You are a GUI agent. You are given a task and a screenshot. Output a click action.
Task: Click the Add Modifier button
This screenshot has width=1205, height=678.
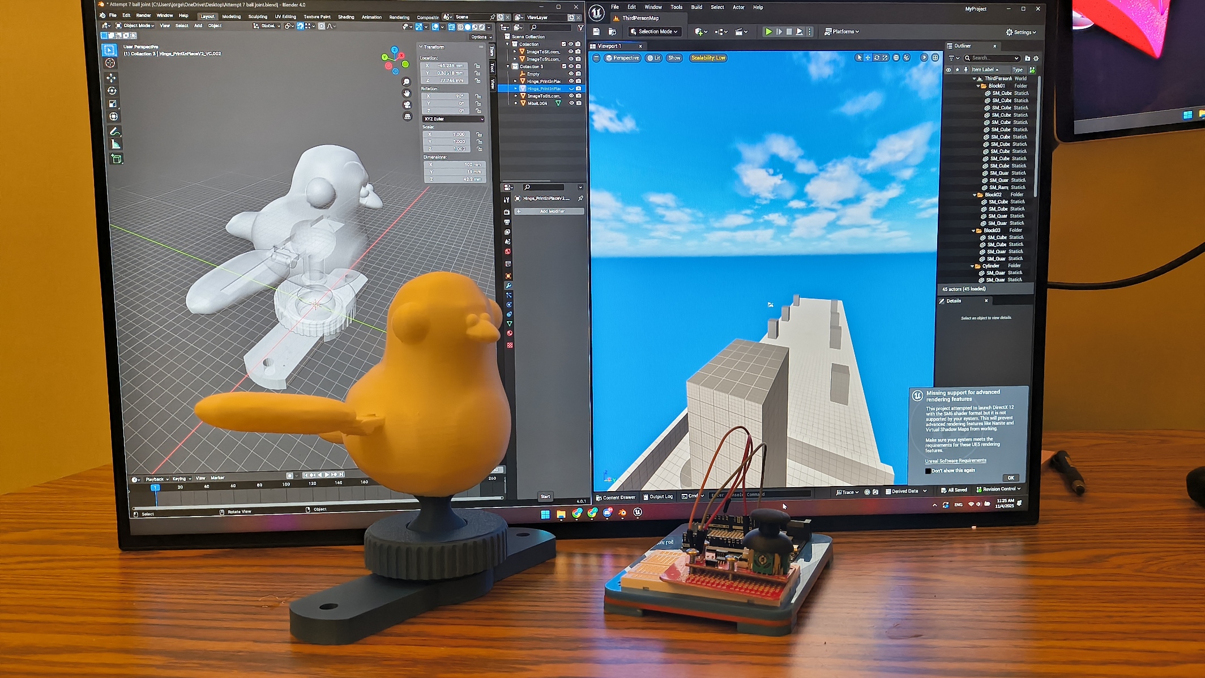[x=552, y=211]
